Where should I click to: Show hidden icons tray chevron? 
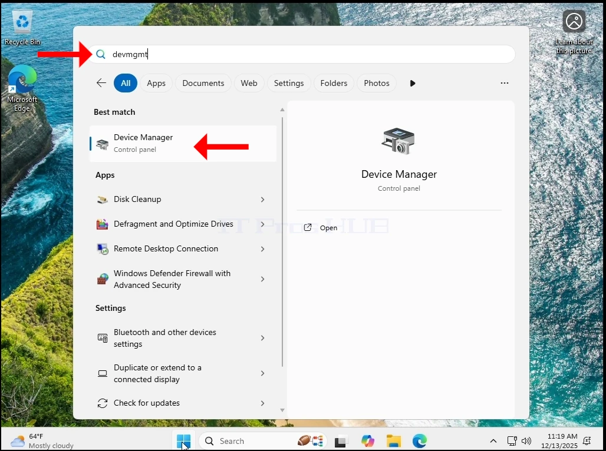coord(493,441)
